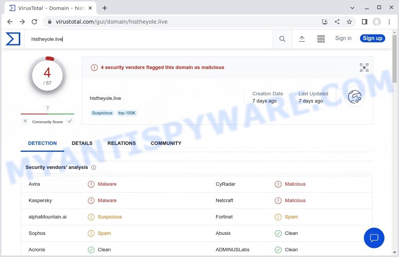Image resolution: width=399 pixels, height=257 pixels.
Task: Click the 4/87 detection score gauge
Action: click(x=47, y=75)
